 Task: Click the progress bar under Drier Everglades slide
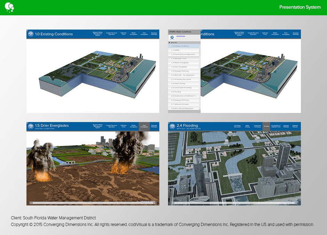[93, 203]
